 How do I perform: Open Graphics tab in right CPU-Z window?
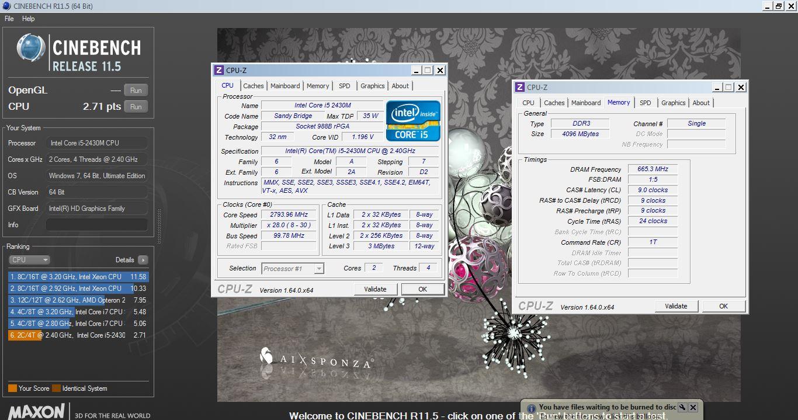click(x=674, y=103)
